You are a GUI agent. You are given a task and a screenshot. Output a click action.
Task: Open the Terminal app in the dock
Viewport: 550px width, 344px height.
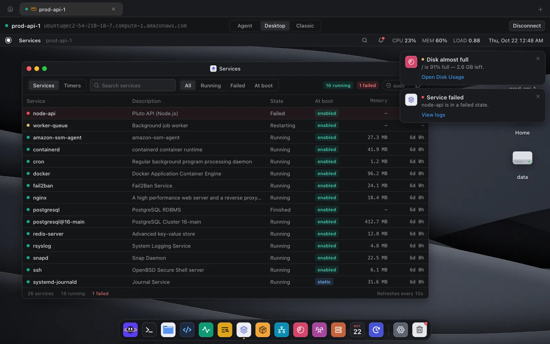pos(149,330)
